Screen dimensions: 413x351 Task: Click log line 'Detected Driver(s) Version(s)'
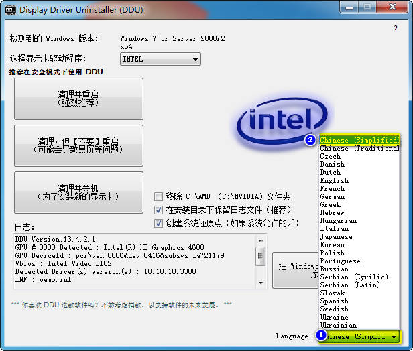106,271
